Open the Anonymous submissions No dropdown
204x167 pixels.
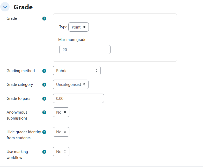coord(61,112)
